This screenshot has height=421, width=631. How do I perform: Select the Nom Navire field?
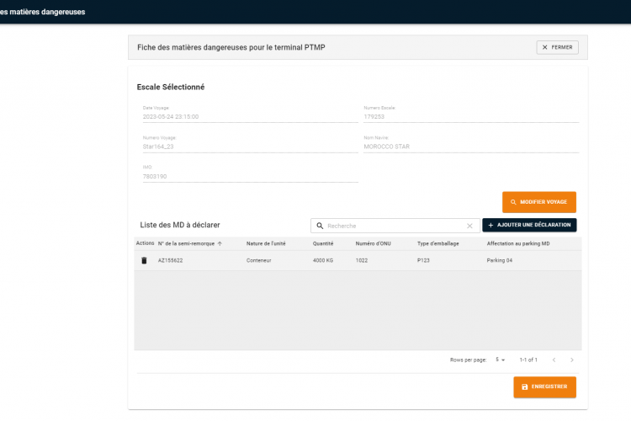[470, 146]
